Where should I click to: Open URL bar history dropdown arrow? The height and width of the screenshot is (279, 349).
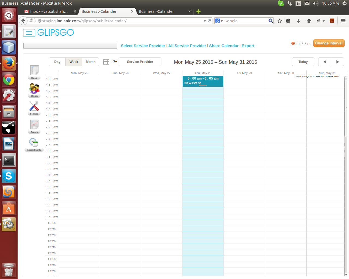205,21
